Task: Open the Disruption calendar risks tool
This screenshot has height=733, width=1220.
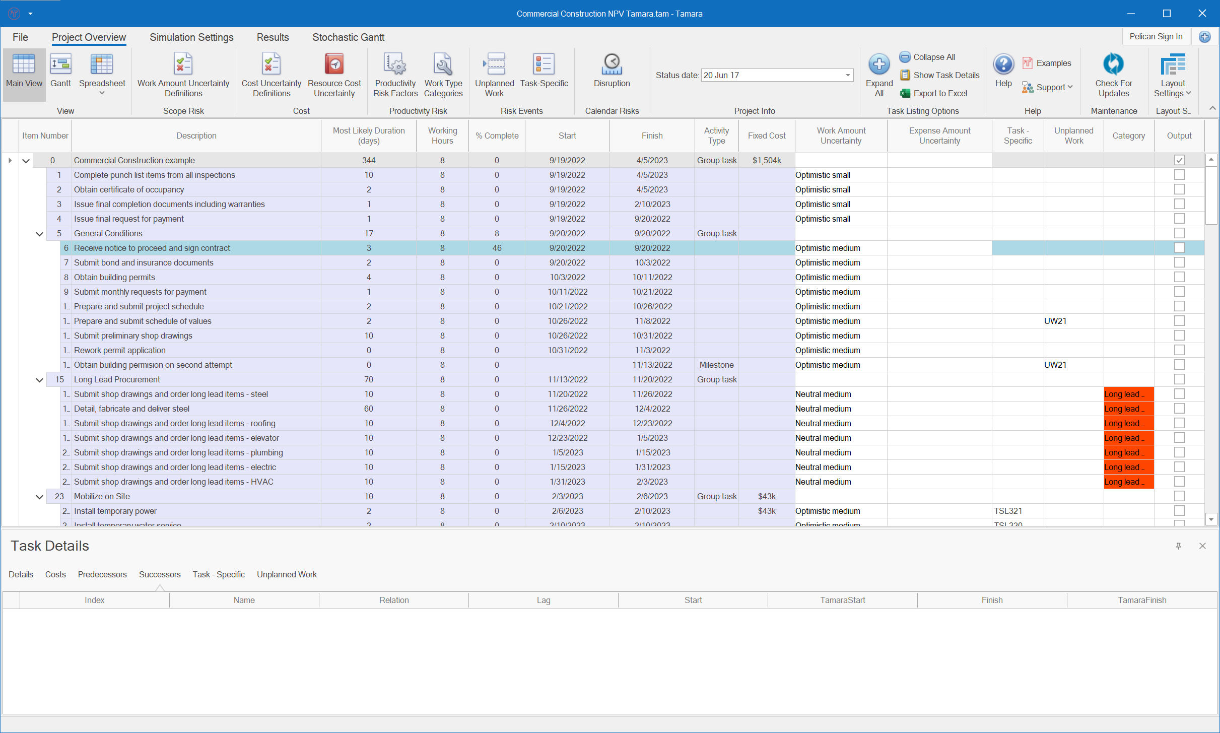Action: (x=611, y=71)
